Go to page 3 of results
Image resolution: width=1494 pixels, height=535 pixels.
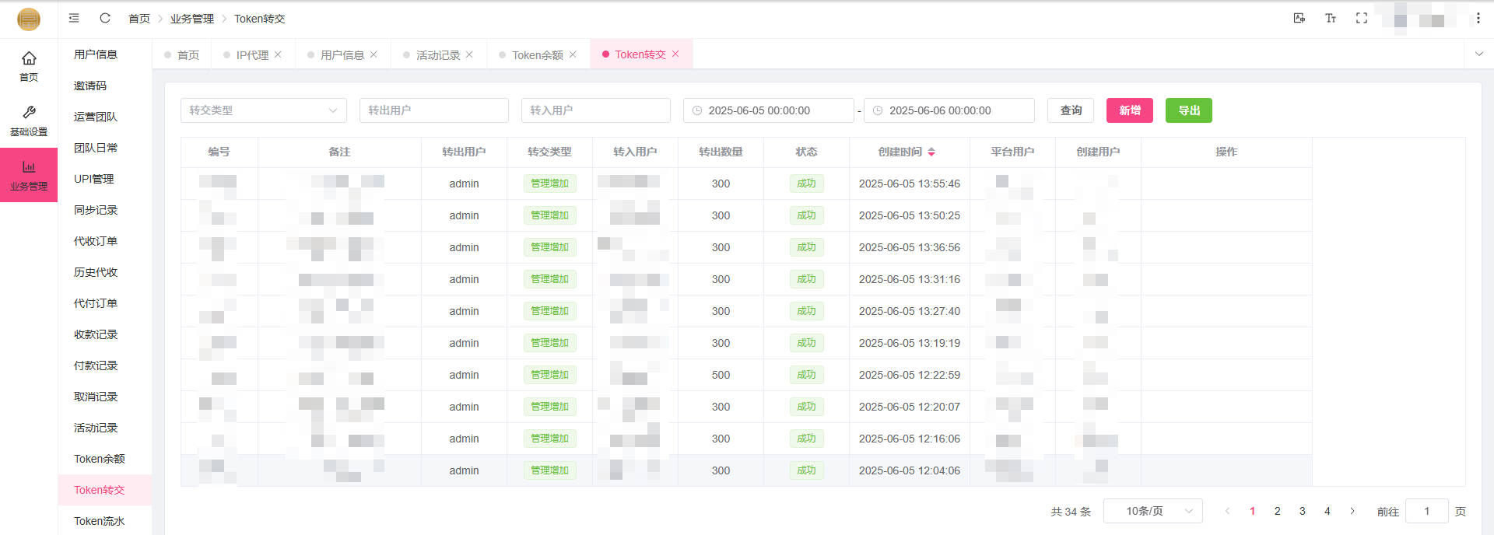pyautogui.click(x=1302, y=511)
